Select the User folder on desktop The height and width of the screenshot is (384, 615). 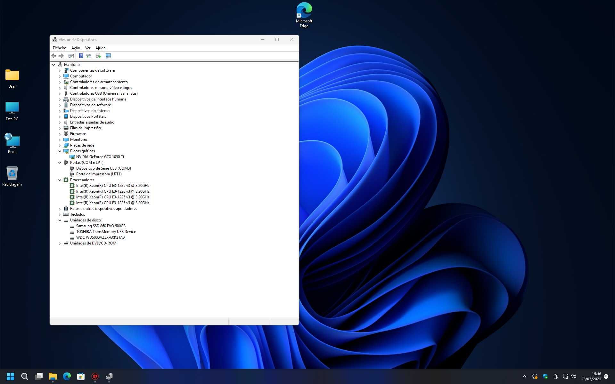coord(12,78)
